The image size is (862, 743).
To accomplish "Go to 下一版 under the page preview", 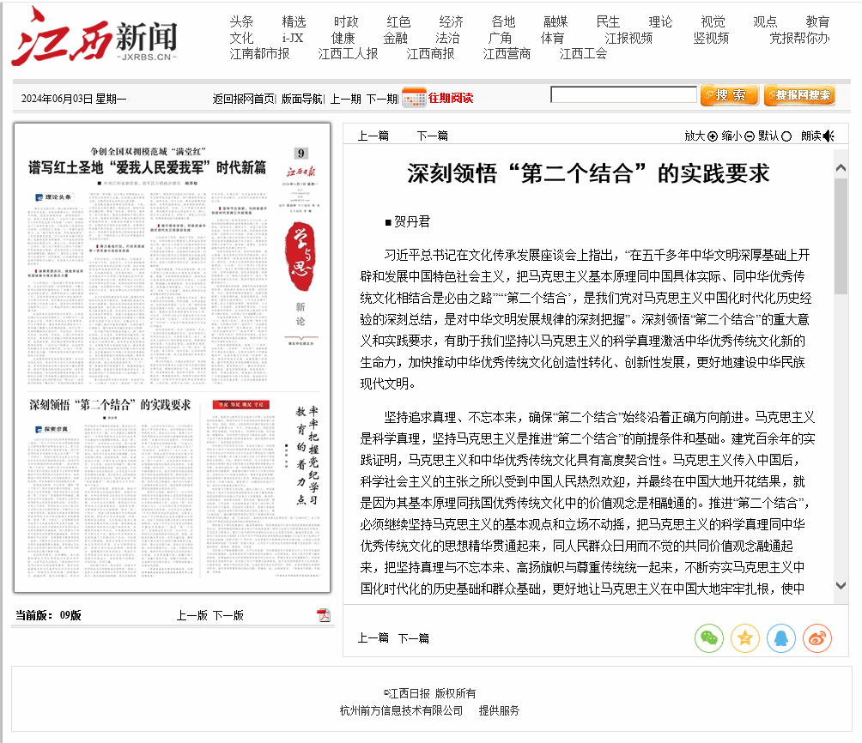I will [x=228, y=615].
